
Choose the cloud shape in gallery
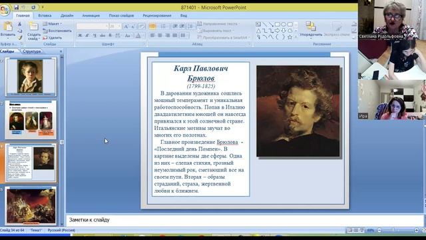pyautogui.click(x=290, y=31)
